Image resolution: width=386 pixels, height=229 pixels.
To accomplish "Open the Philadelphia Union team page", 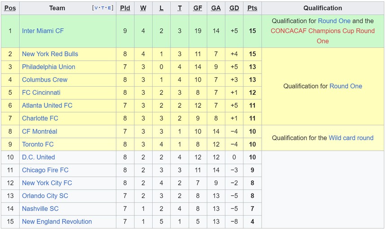I will (x=48, y=67).
